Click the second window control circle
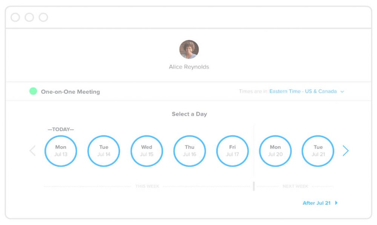This screenshot has width=377, height=225. tap(29, 17)
